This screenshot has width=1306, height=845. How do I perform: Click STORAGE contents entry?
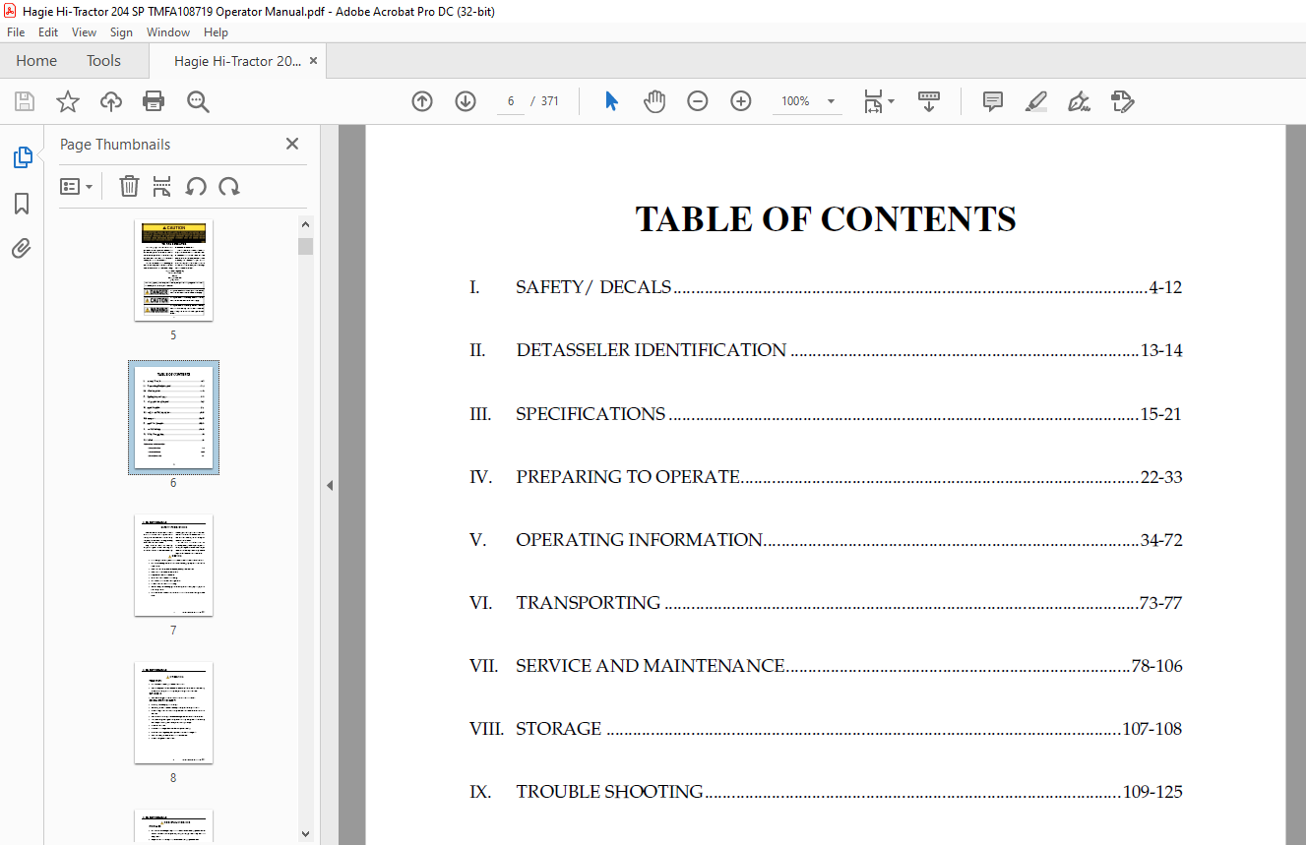click(825, 728)
